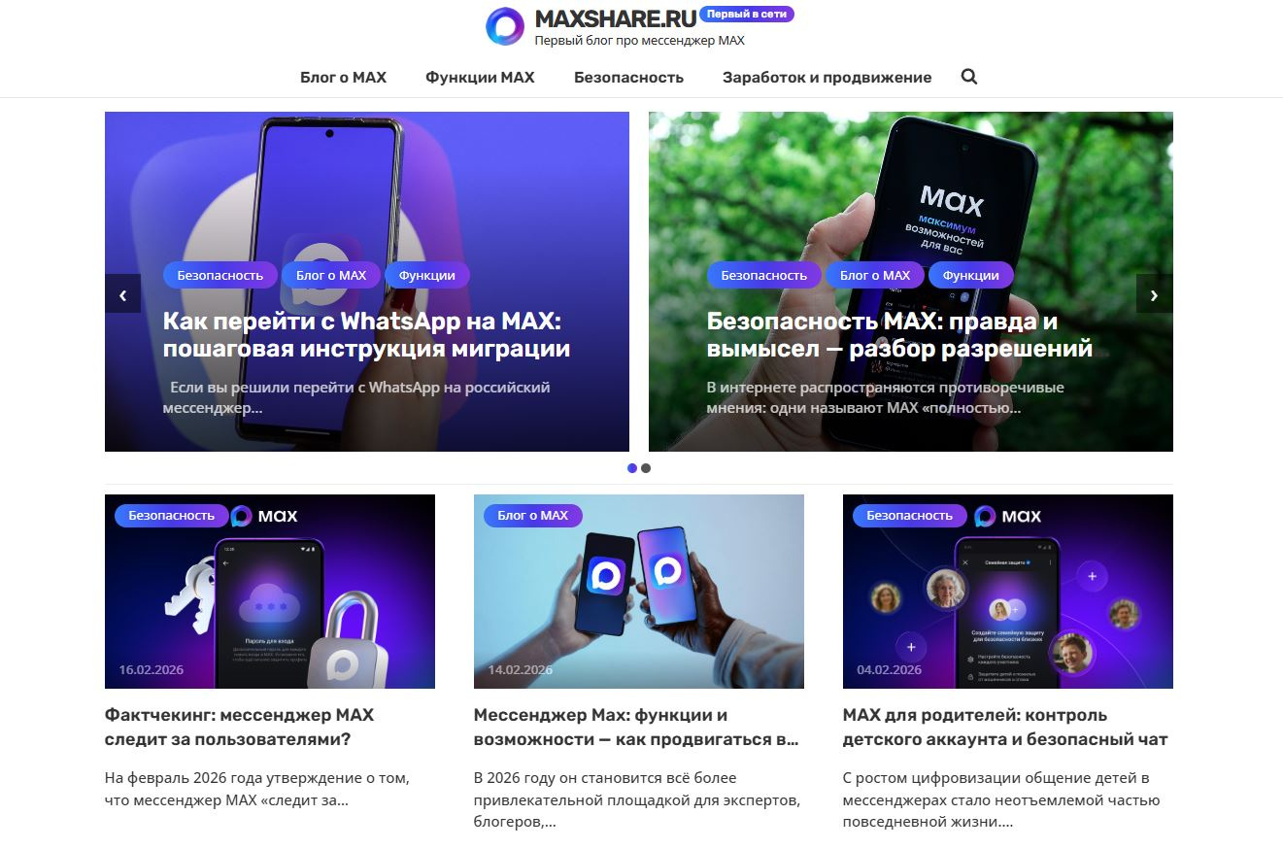Image resolution: width=1283 pixels, height=849 pixels.
Task: Open "Заработок и продвижение" menu item
Action: 827,78
